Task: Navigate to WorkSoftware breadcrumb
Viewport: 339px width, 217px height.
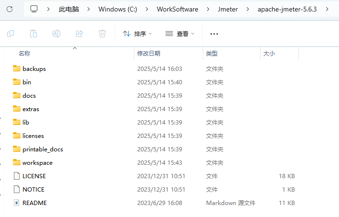Action: (177, 9)
